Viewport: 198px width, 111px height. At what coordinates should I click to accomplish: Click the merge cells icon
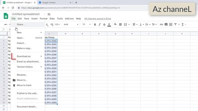click(x=125, y=24)
